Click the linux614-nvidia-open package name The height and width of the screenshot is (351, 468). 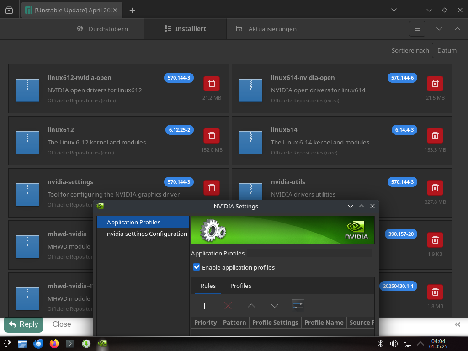[303, 78]
